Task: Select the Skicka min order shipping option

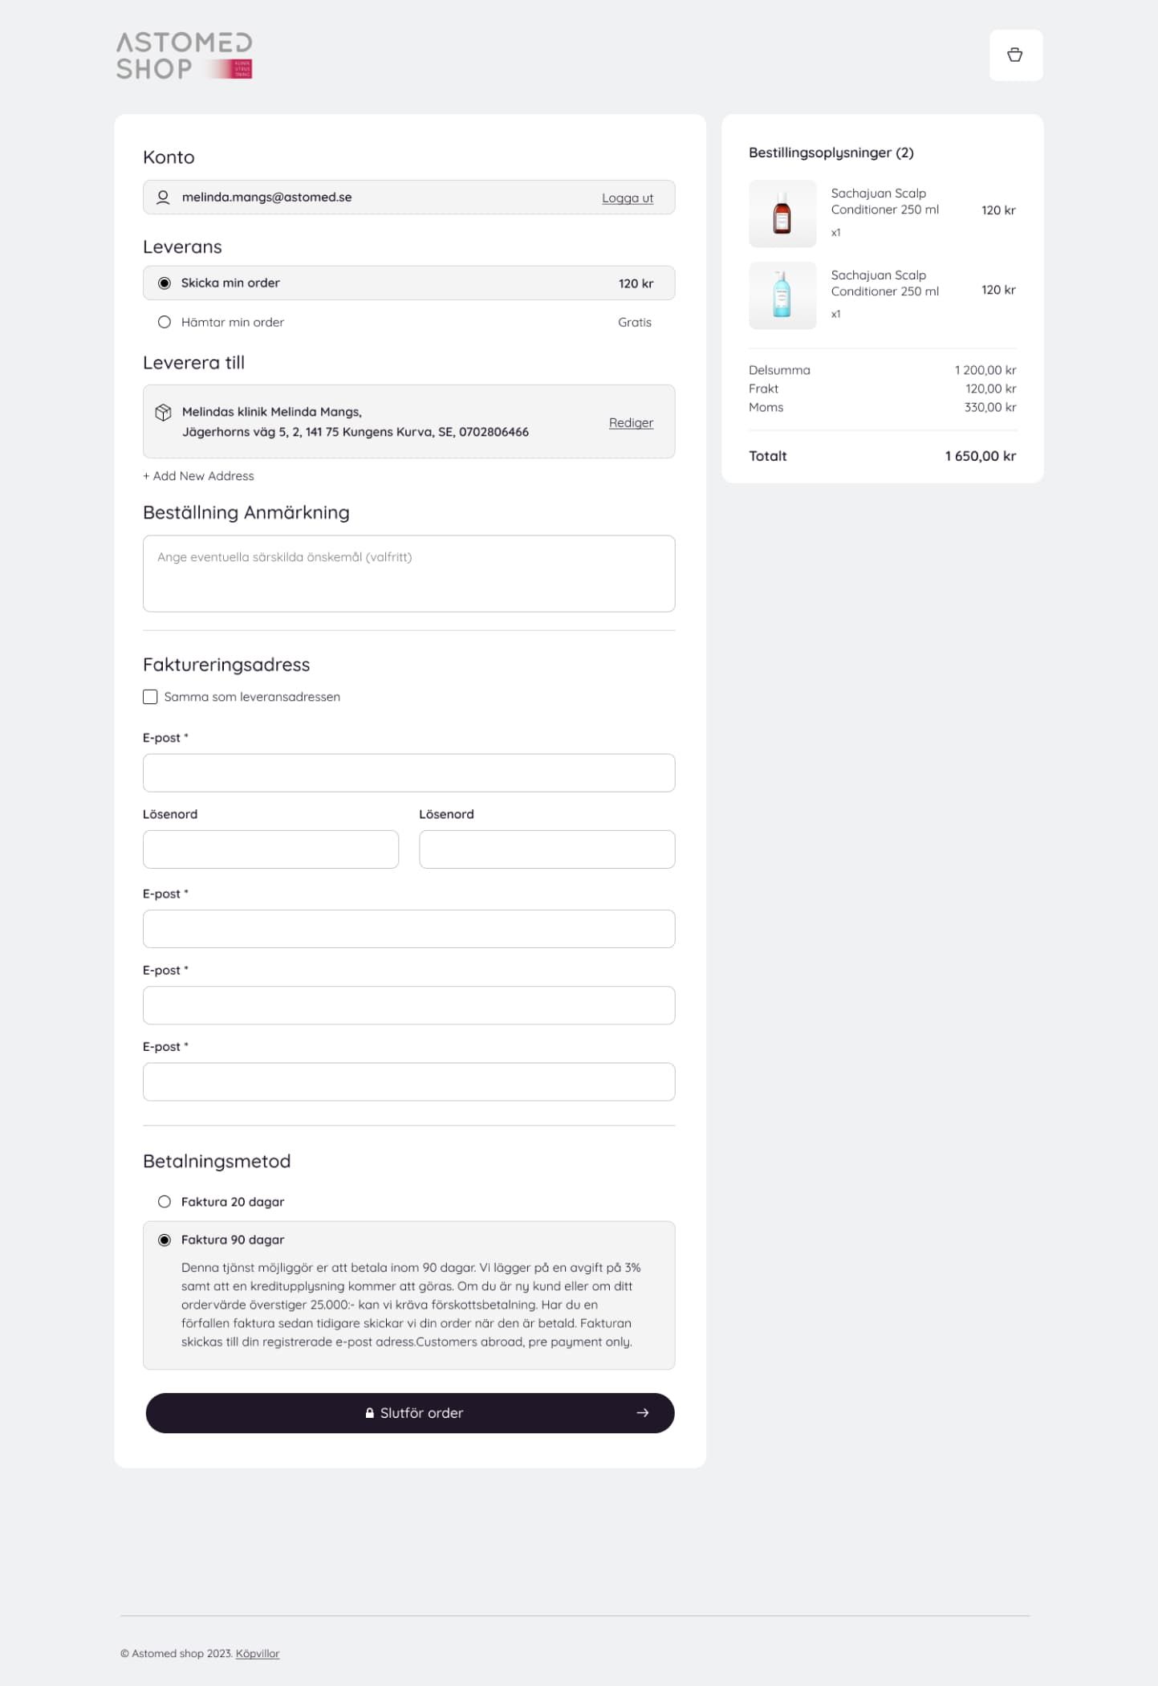Action: click(164, 283)
